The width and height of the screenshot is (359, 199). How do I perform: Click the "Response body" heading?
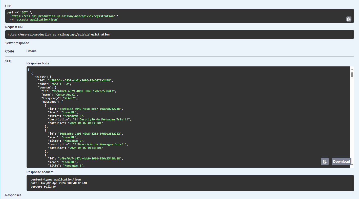(x=38, y=63)
